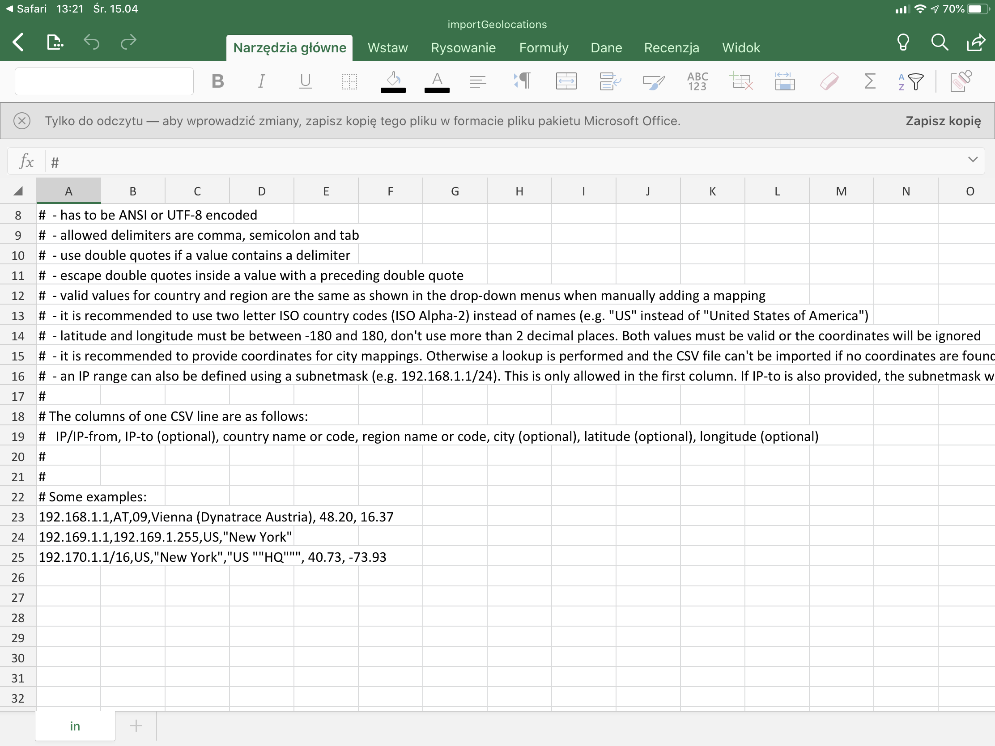Select column A header
This screenshot has height=746, width=995.
click(68, 191)
